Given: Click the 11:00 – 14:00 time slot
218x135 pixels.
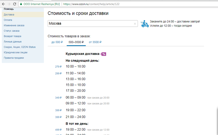Looking at the screenshot, I should click(x=75, y=73).
